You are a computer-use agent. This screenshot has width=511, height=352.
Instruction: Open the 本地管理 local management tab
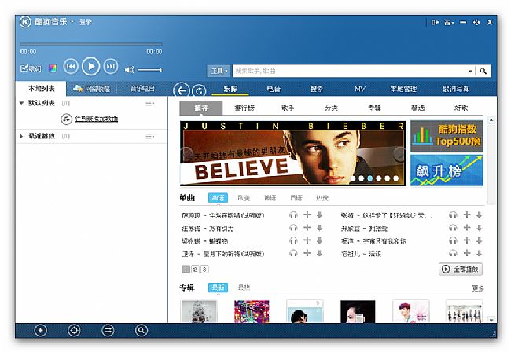pos(403,89)
